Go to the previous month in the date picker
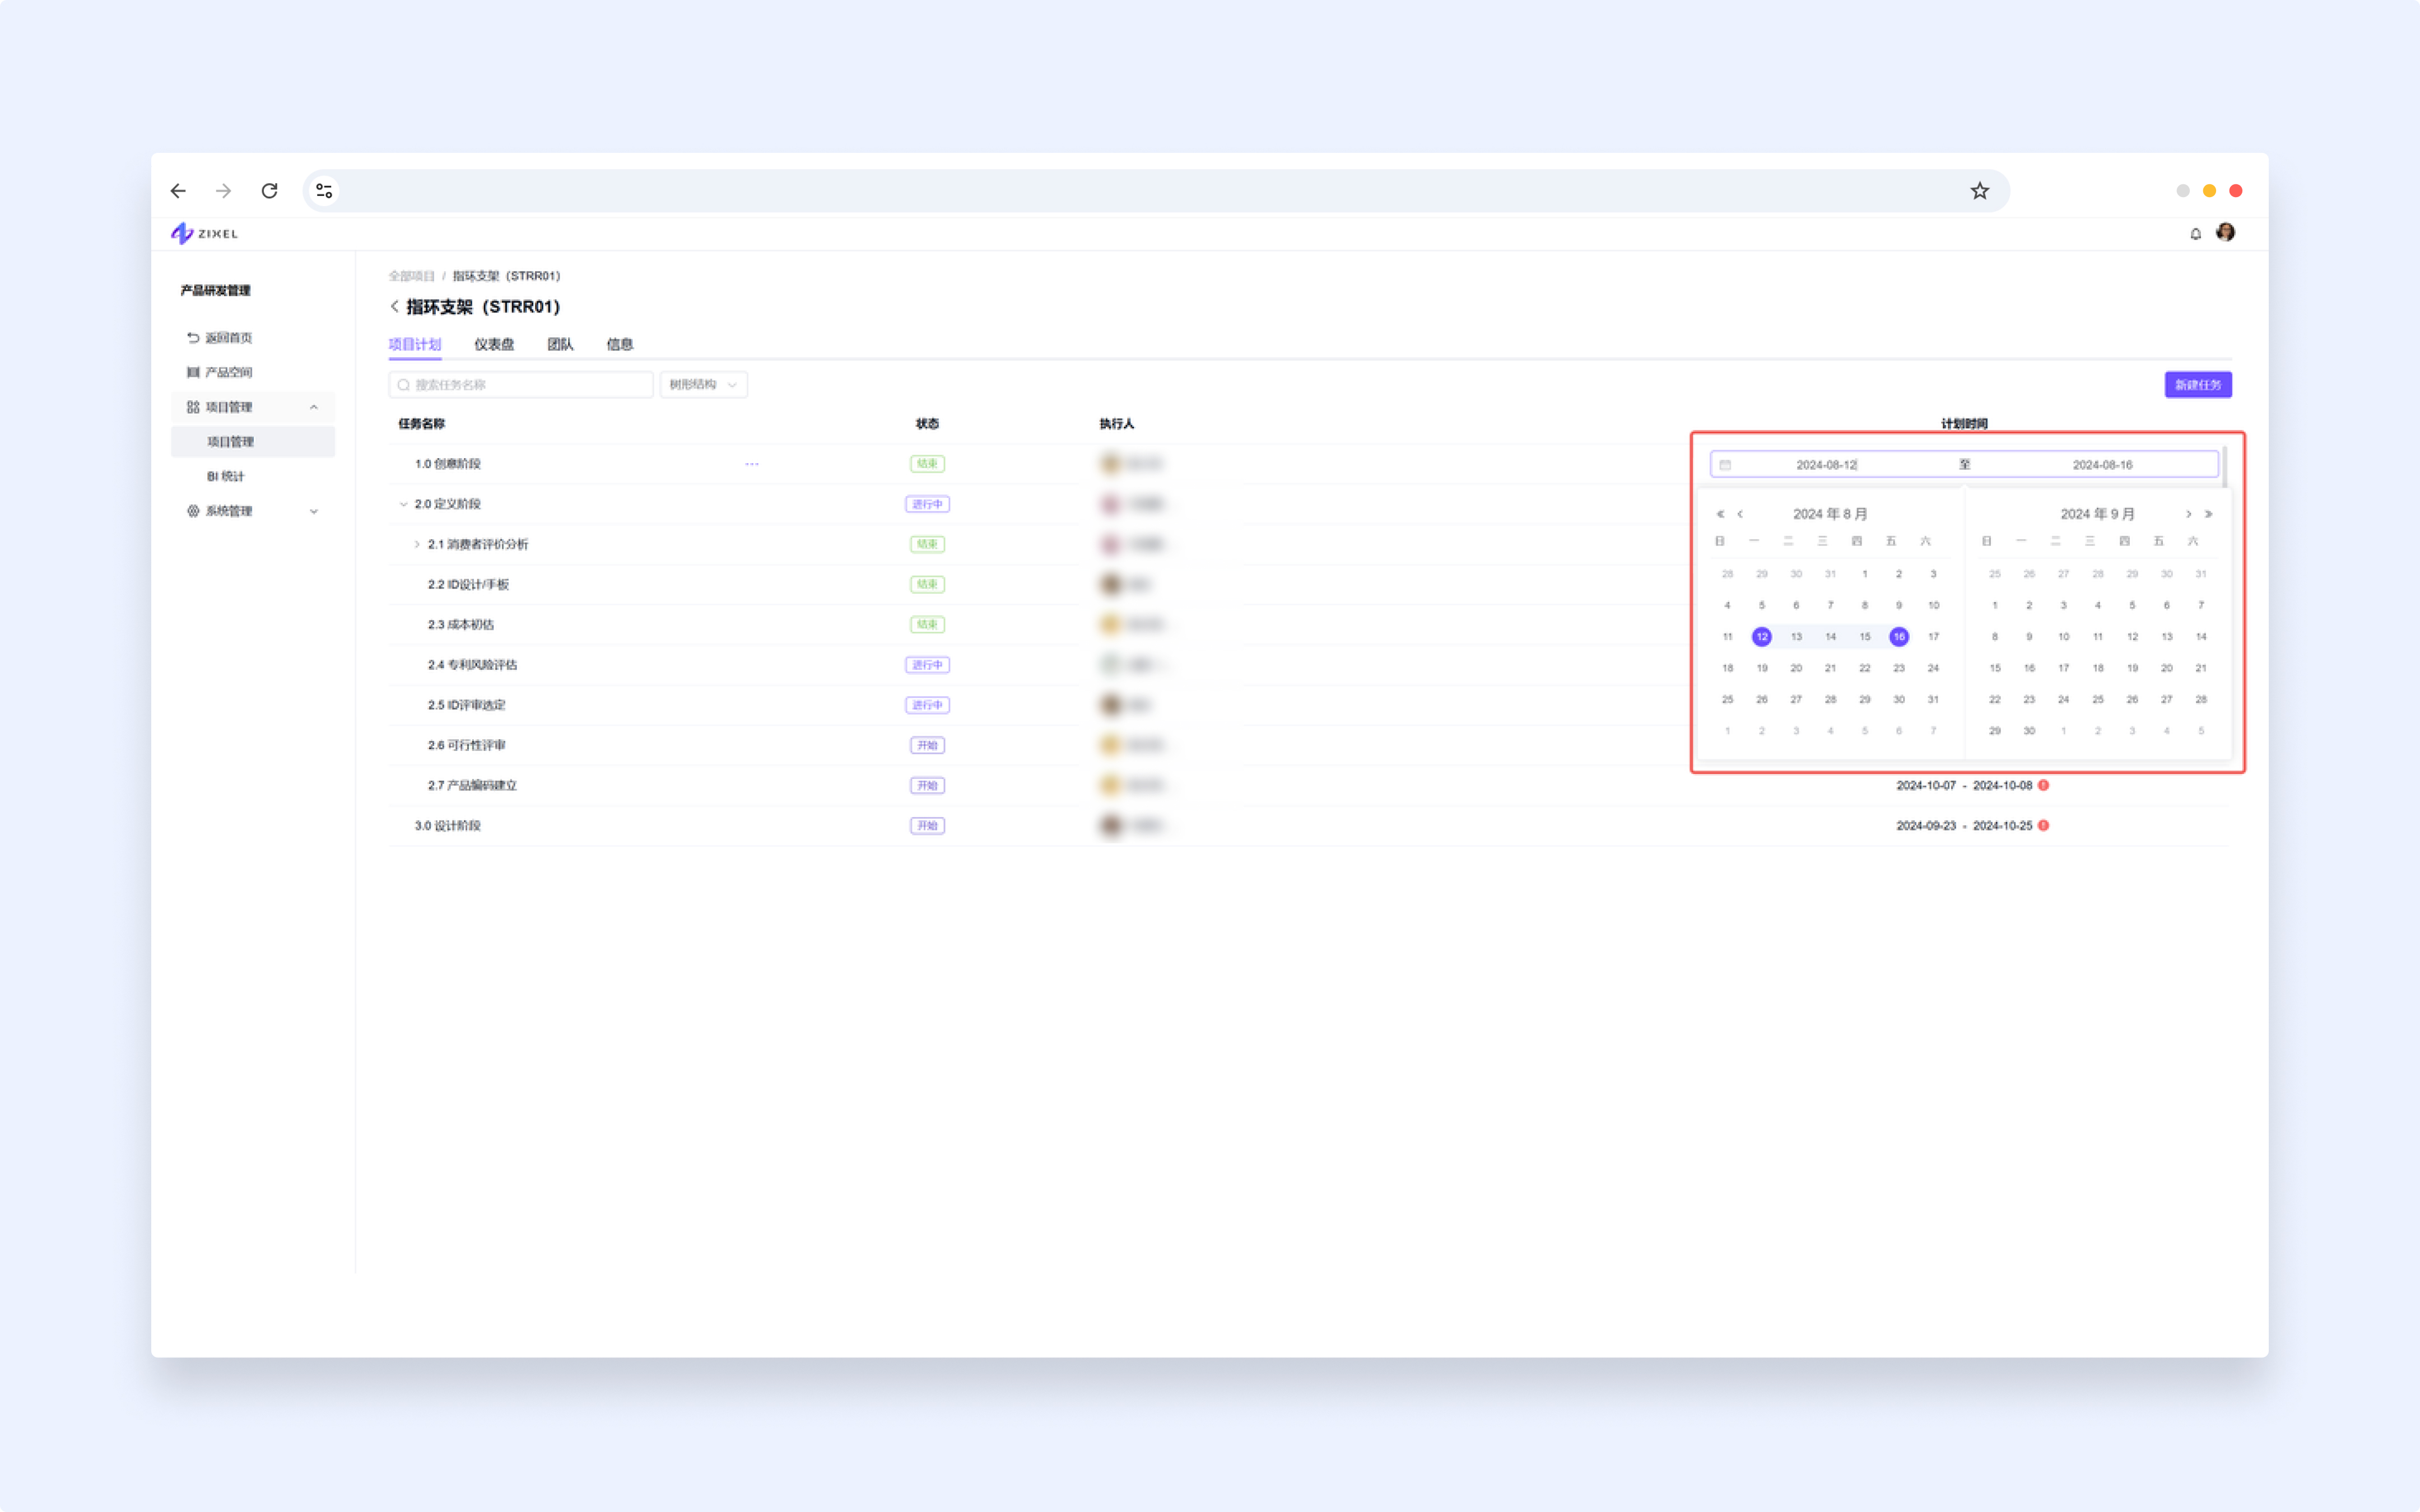 point(1740,514)
